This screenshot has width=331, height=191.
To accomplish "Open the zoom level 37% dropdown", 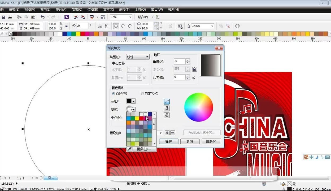I will (x=130, y=17).
